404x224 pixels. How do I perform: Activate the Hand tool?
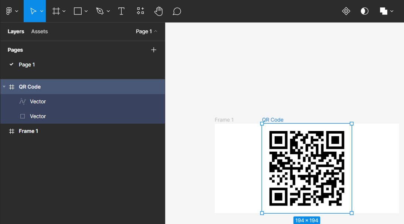tap(158, 11)
